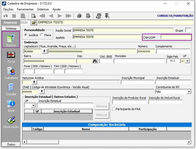Go to first record with double-left arrow
The image size is (196, 149).
click(42, 16)
